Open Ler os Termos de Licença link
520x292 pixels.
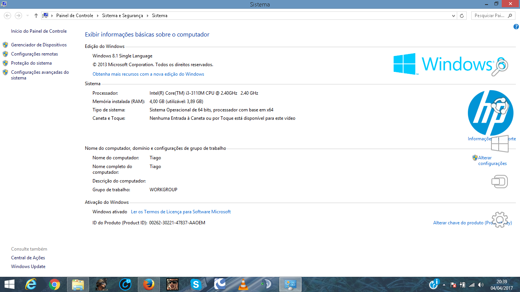coord(181,212)
